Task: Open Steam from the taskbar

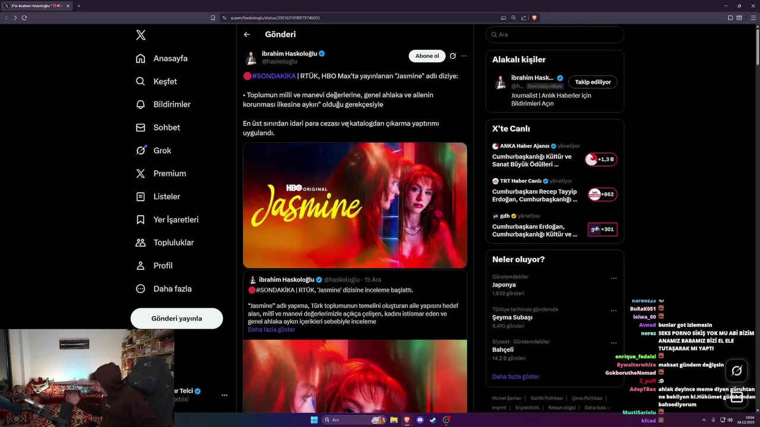Action: coord(433,420)
